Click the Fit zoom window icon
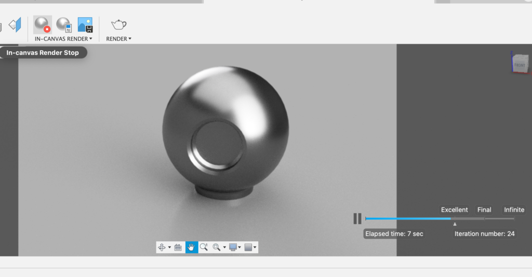 [x=216, y=247]
